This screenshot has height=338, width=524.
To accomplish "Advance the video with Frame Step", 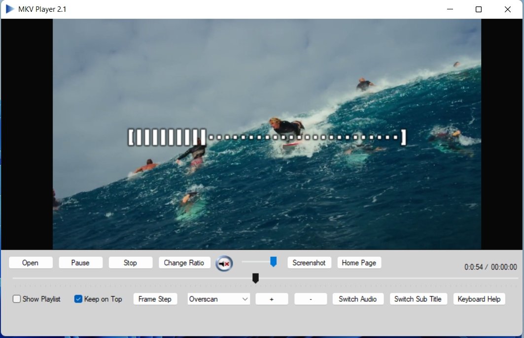I will pos(155,299).
